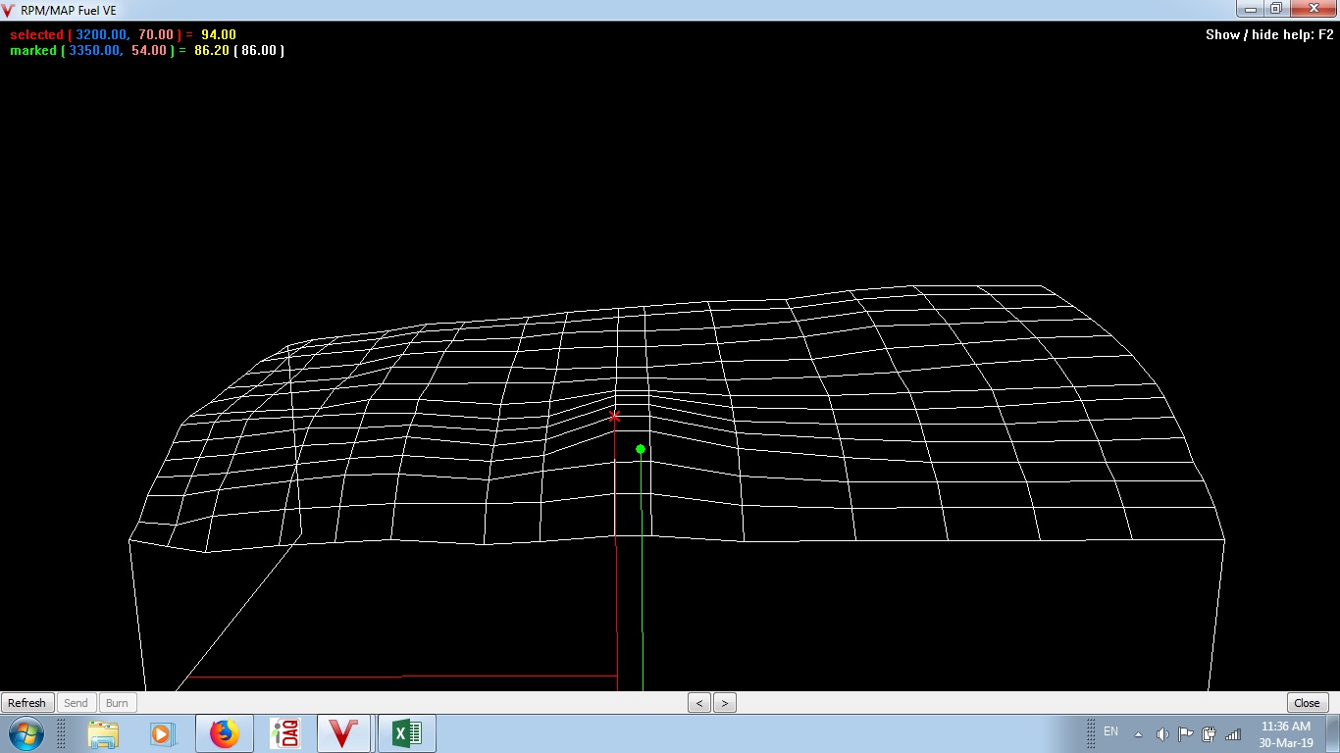Viewport: 1340px width, 753px height.
Task: Click the red selected cell marker on mesh
Action: pos(615,417)
